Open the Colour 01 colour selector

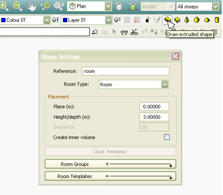47,20
